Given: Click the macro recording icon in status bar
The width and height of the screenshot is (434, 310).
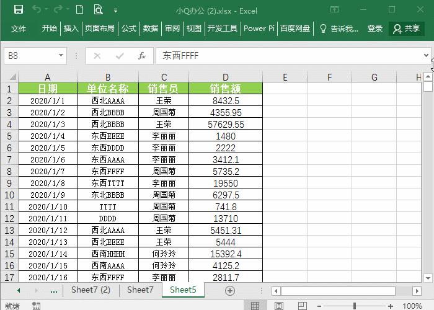Looking at the screenshot, I should pos(36,306).
